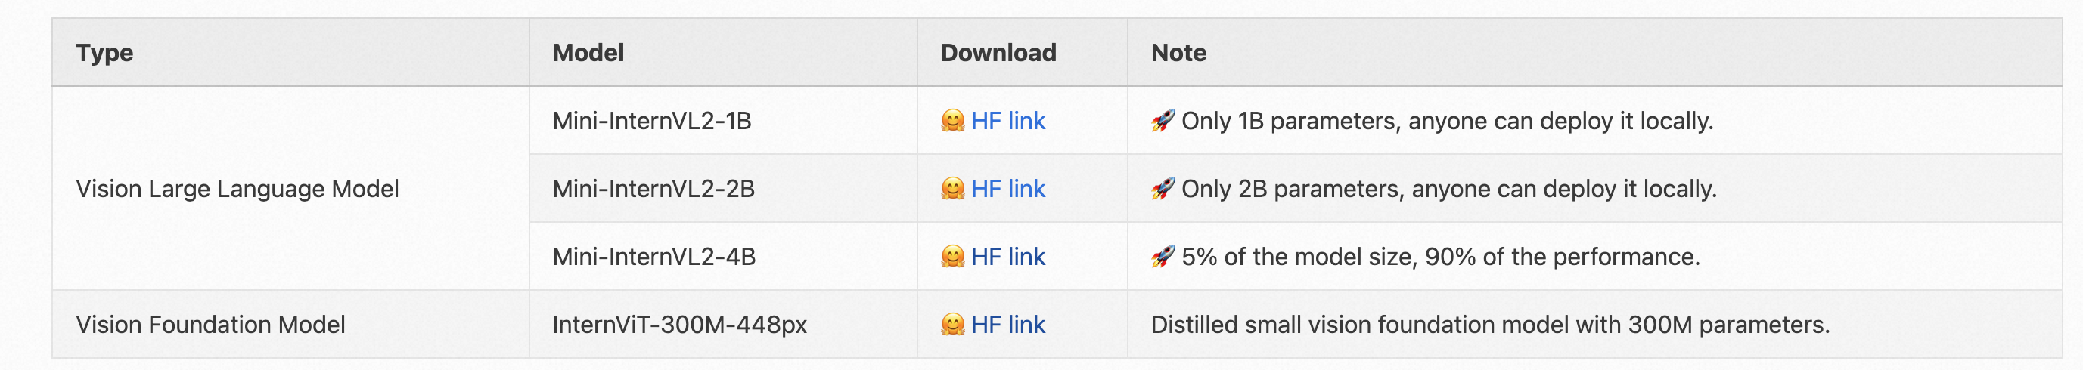Click the 'Distilled small vision foundation model' note
Image resolution: width=2083 pixels, height=370 pixels.
[x=1489, y=325]
